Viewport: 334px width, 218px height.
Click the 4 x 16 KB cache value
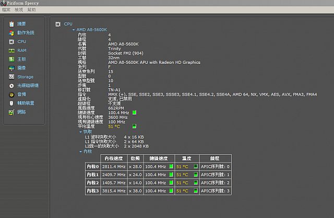click(x=134, y=137)
